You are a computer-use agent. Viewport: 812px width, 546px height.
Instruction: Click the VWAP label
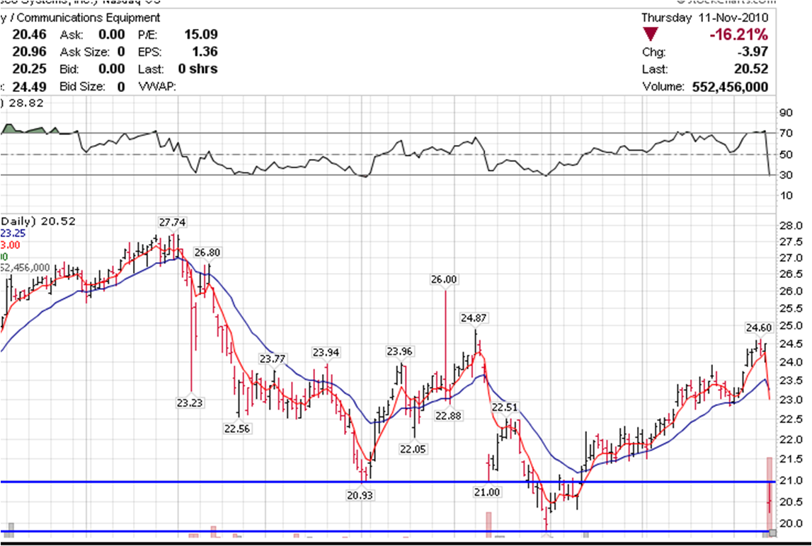coord(157,86)
